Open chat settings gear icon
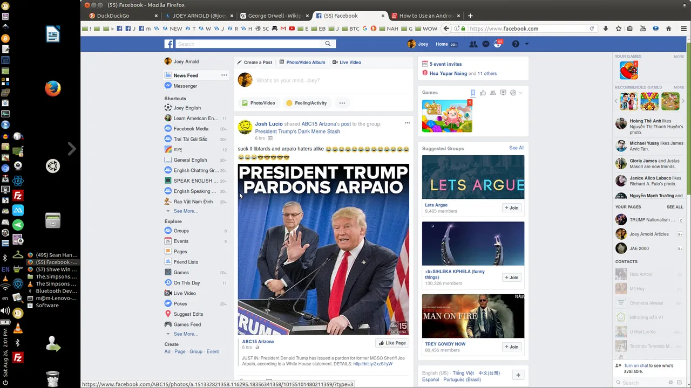691x388 pixels. pos(672,383)
